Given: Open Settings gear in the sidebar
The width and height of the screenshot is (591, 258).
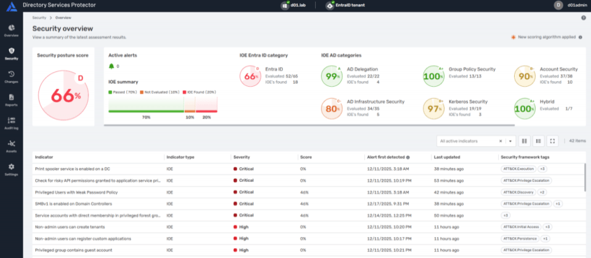Looking at the screenshot, I should (x=11, y=169).
